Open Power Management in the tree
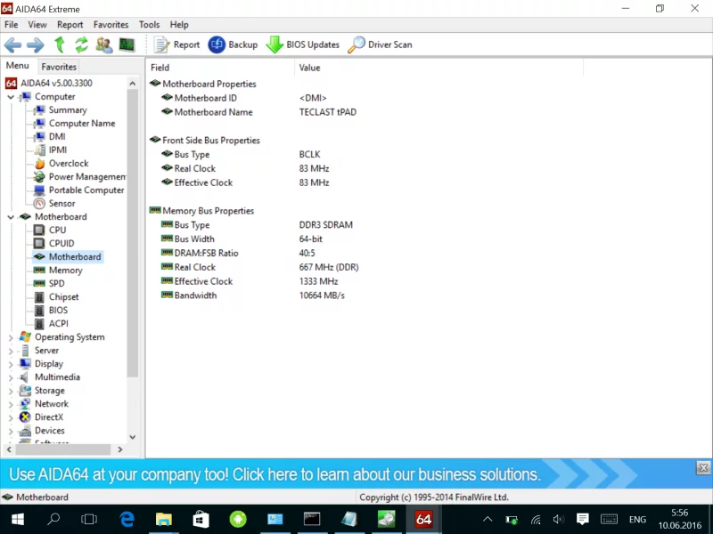713x534 pixels. pyautogui.click(x=87, y=176)
